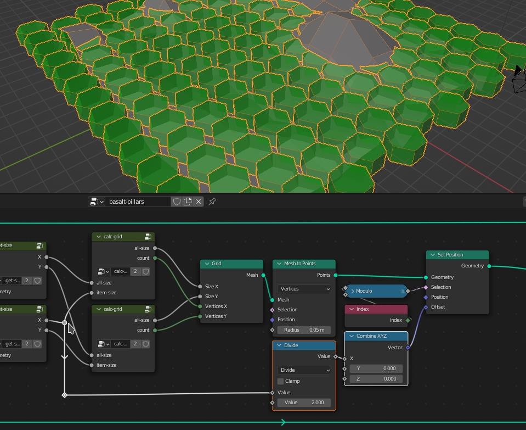The width and height of the screenshot is (526, 430).
Task: Click the duplicate node group icon
Action: [x=188, y=202]
